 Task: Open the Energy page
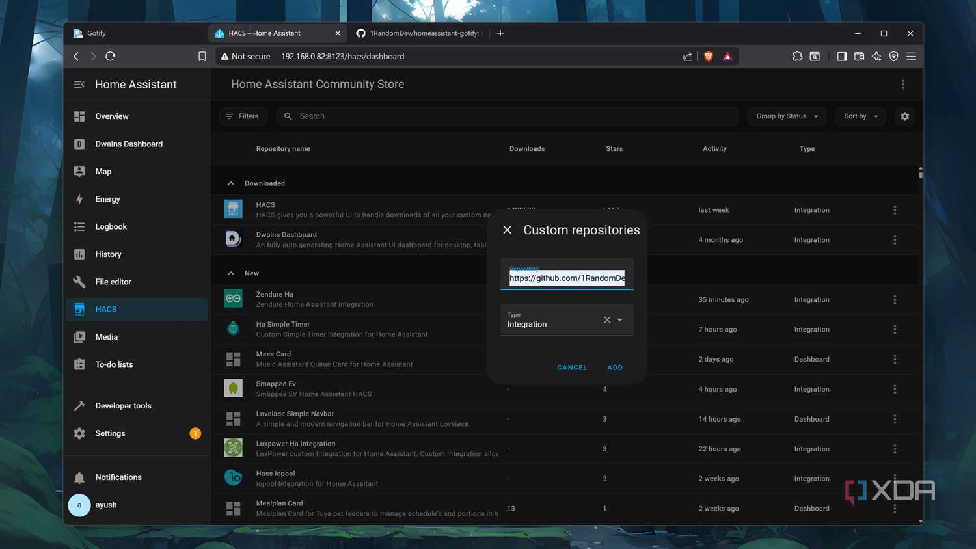(137, 199)
